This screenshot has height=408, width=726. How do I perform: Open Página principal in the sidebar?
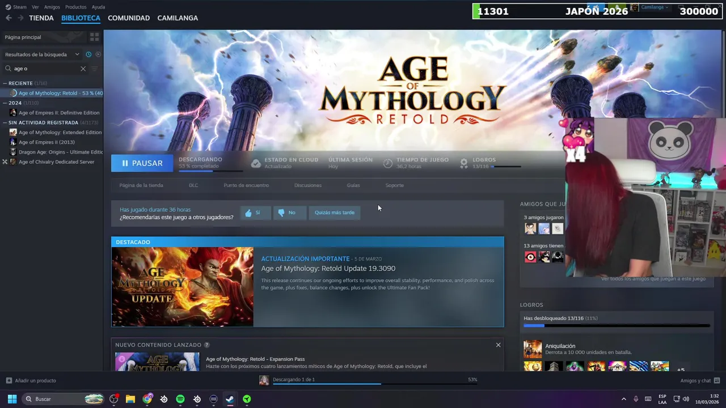tap(23, 37)
